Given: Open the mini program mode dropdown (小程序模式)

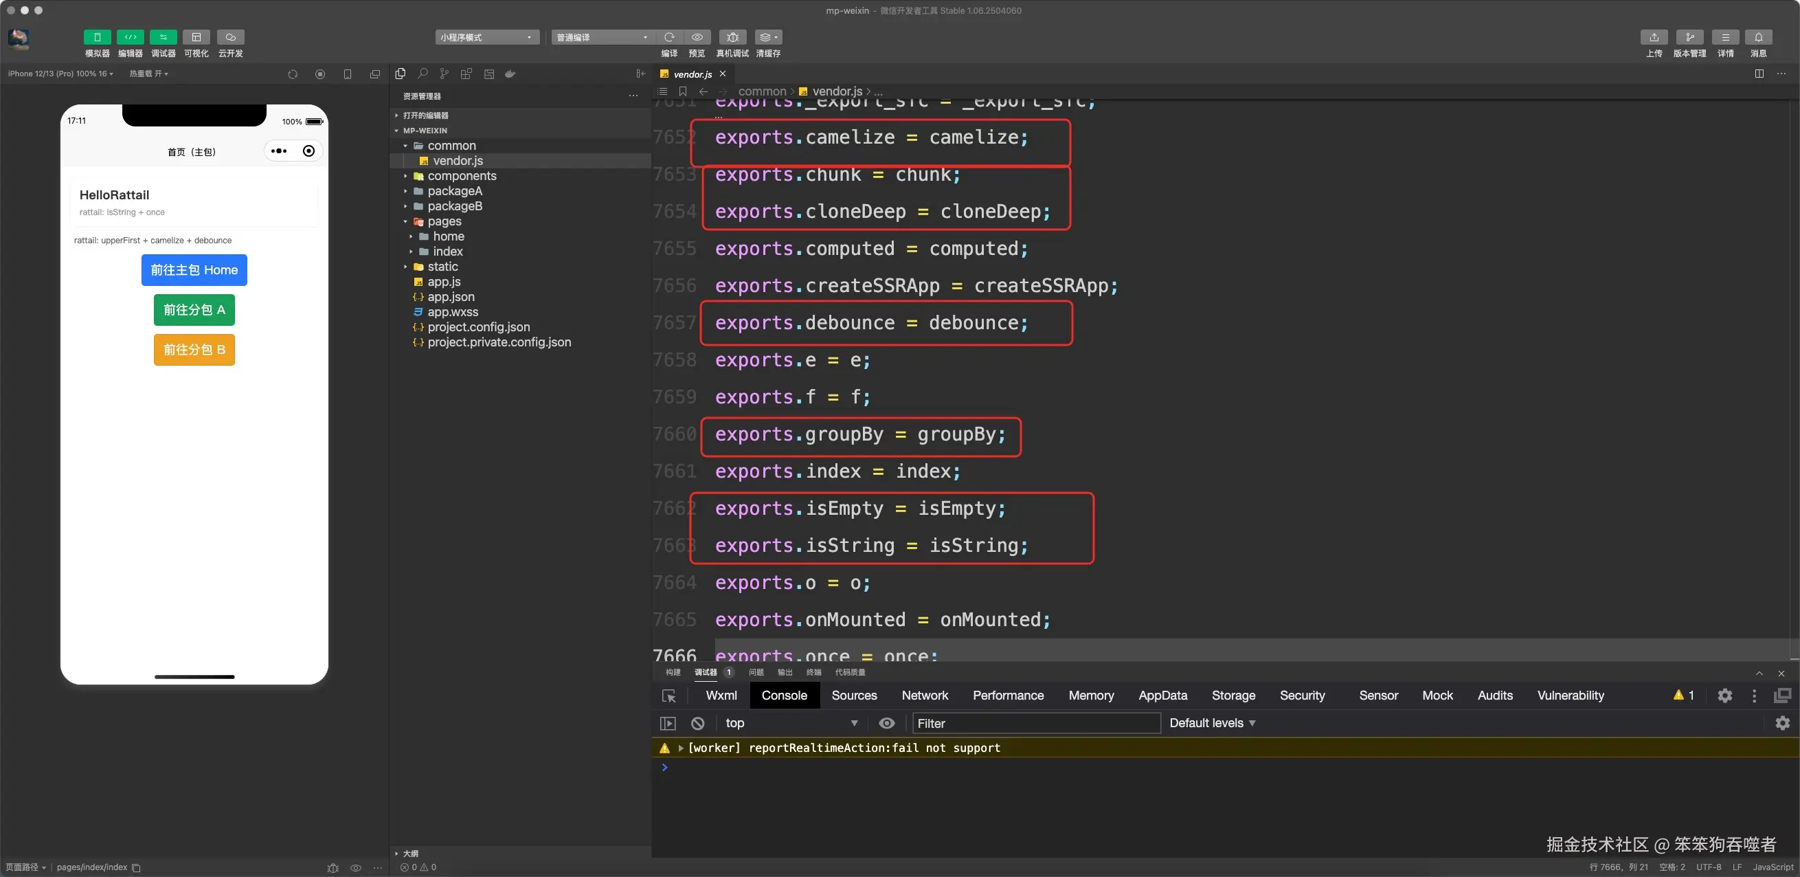Looking at the screenshot, I should tap(486, 37).
